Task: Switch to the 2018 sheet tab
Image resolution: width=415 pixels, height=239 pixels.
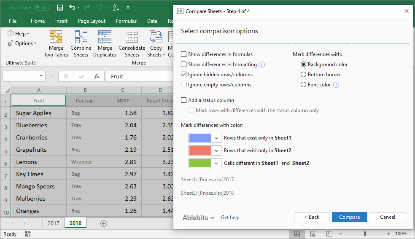Action: point(75,223)
